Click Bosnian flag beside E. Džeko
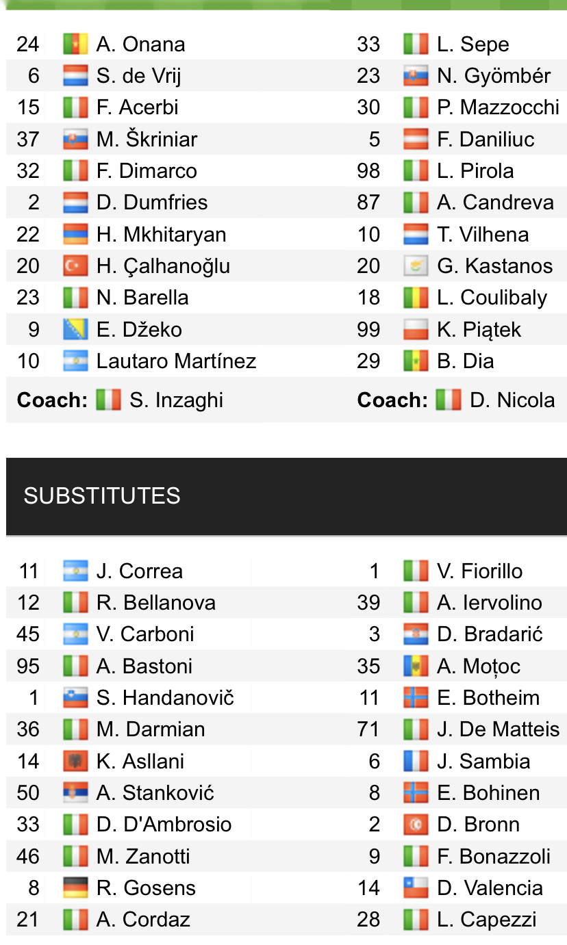 pos(75,330)
